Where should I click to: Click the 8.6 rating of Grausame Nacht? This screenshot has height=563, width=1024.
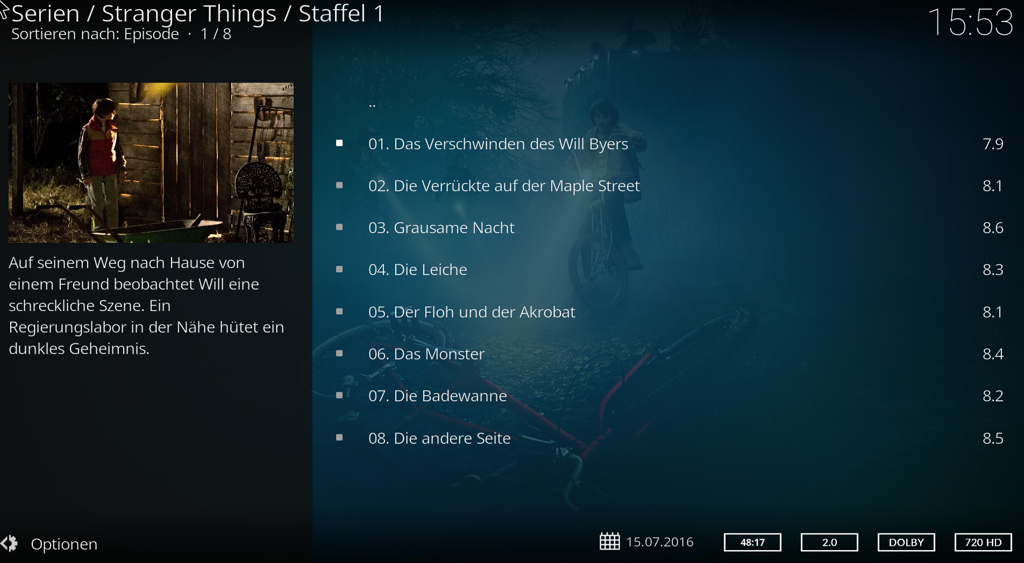coord(993,228)
